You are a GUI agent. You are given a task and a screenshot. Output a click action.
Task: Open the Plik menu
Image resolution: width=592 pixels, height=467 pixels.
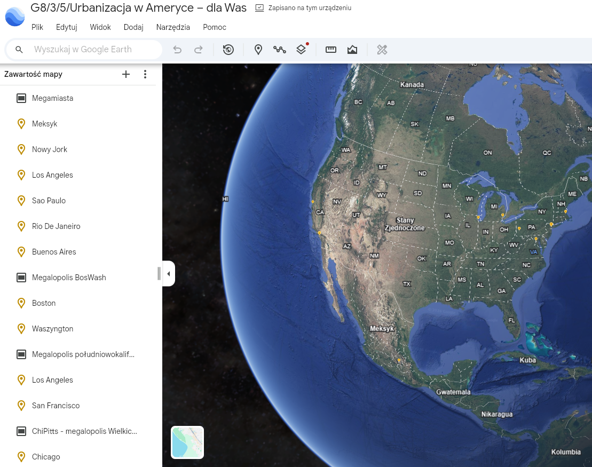[x=37, y=27]
